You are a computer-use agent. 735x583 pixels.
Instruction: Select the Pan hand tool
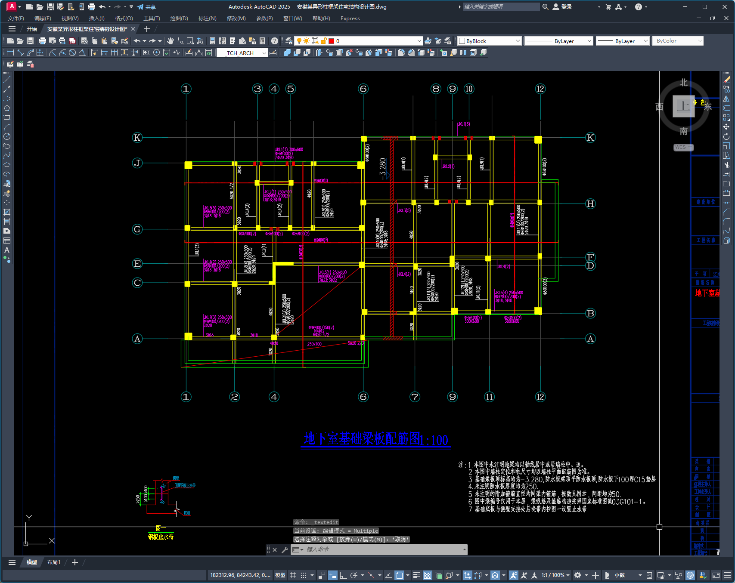pos(171,41)
